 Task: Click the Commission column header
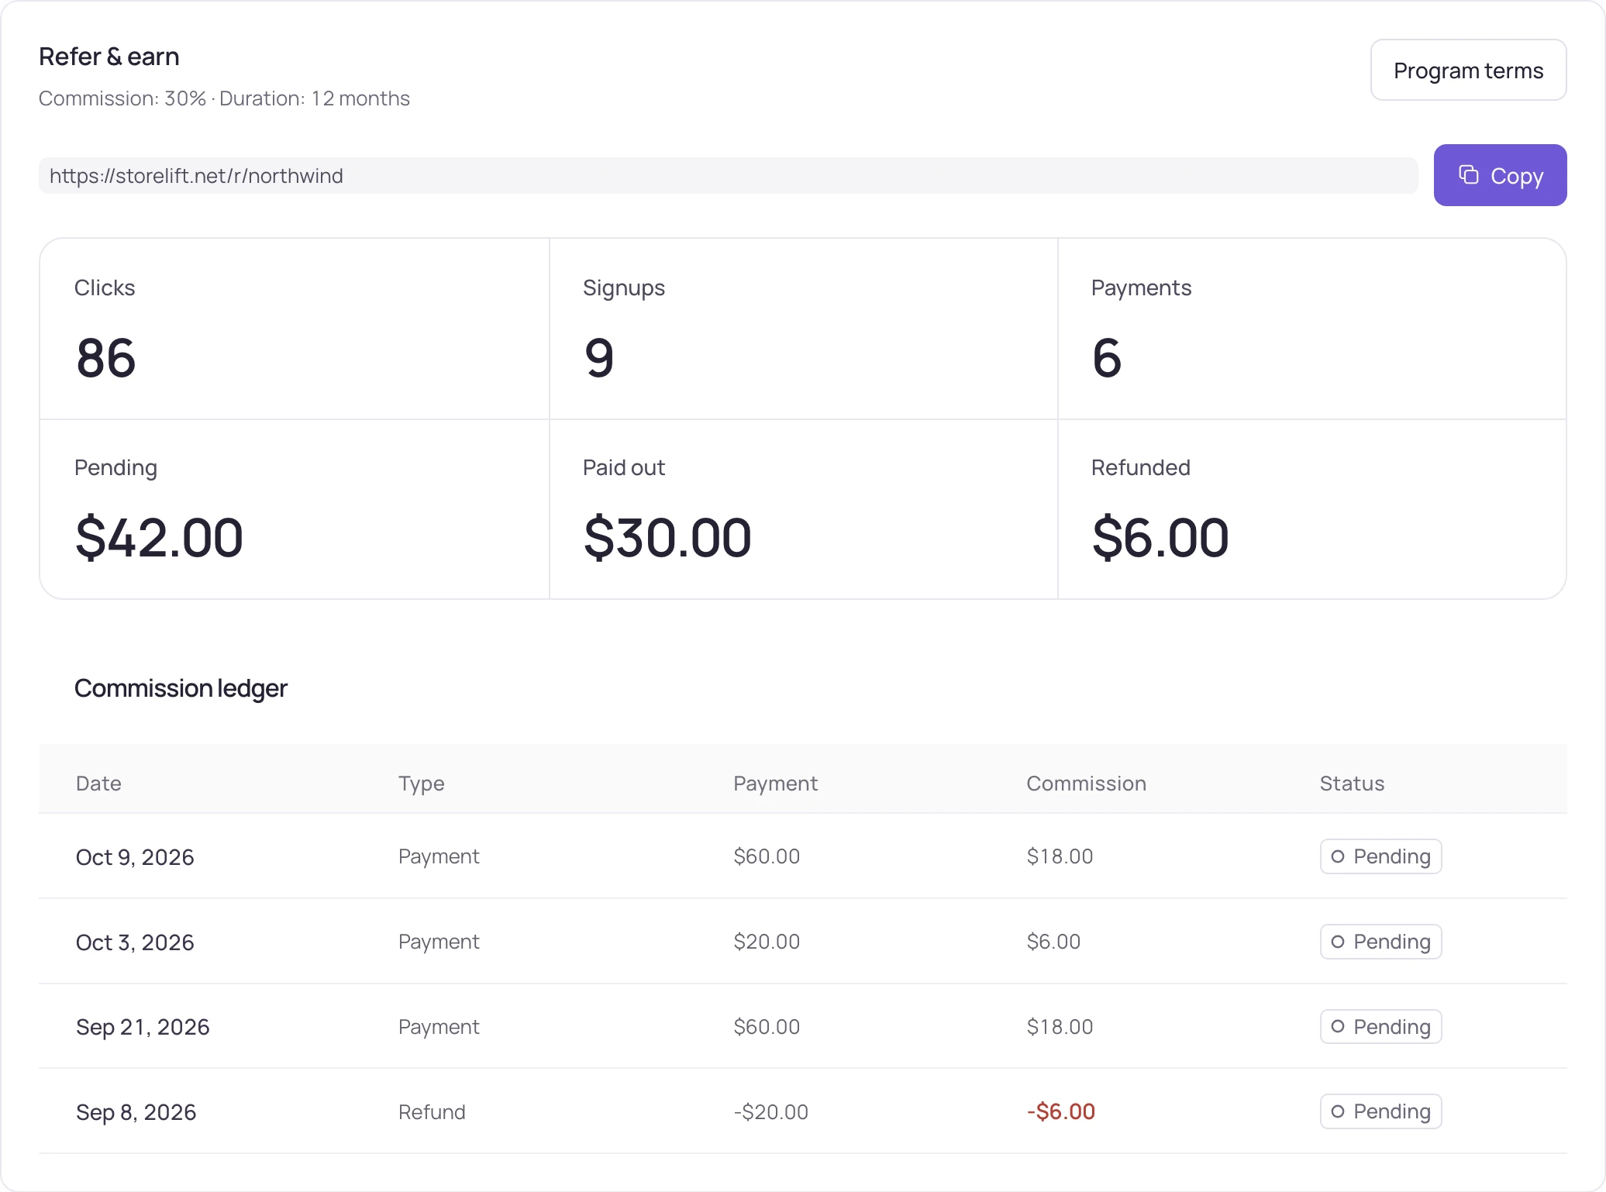tap(1086, 784)
